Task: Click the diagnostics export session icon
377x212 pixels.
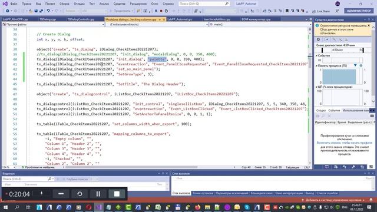Action: coord(326,39)
